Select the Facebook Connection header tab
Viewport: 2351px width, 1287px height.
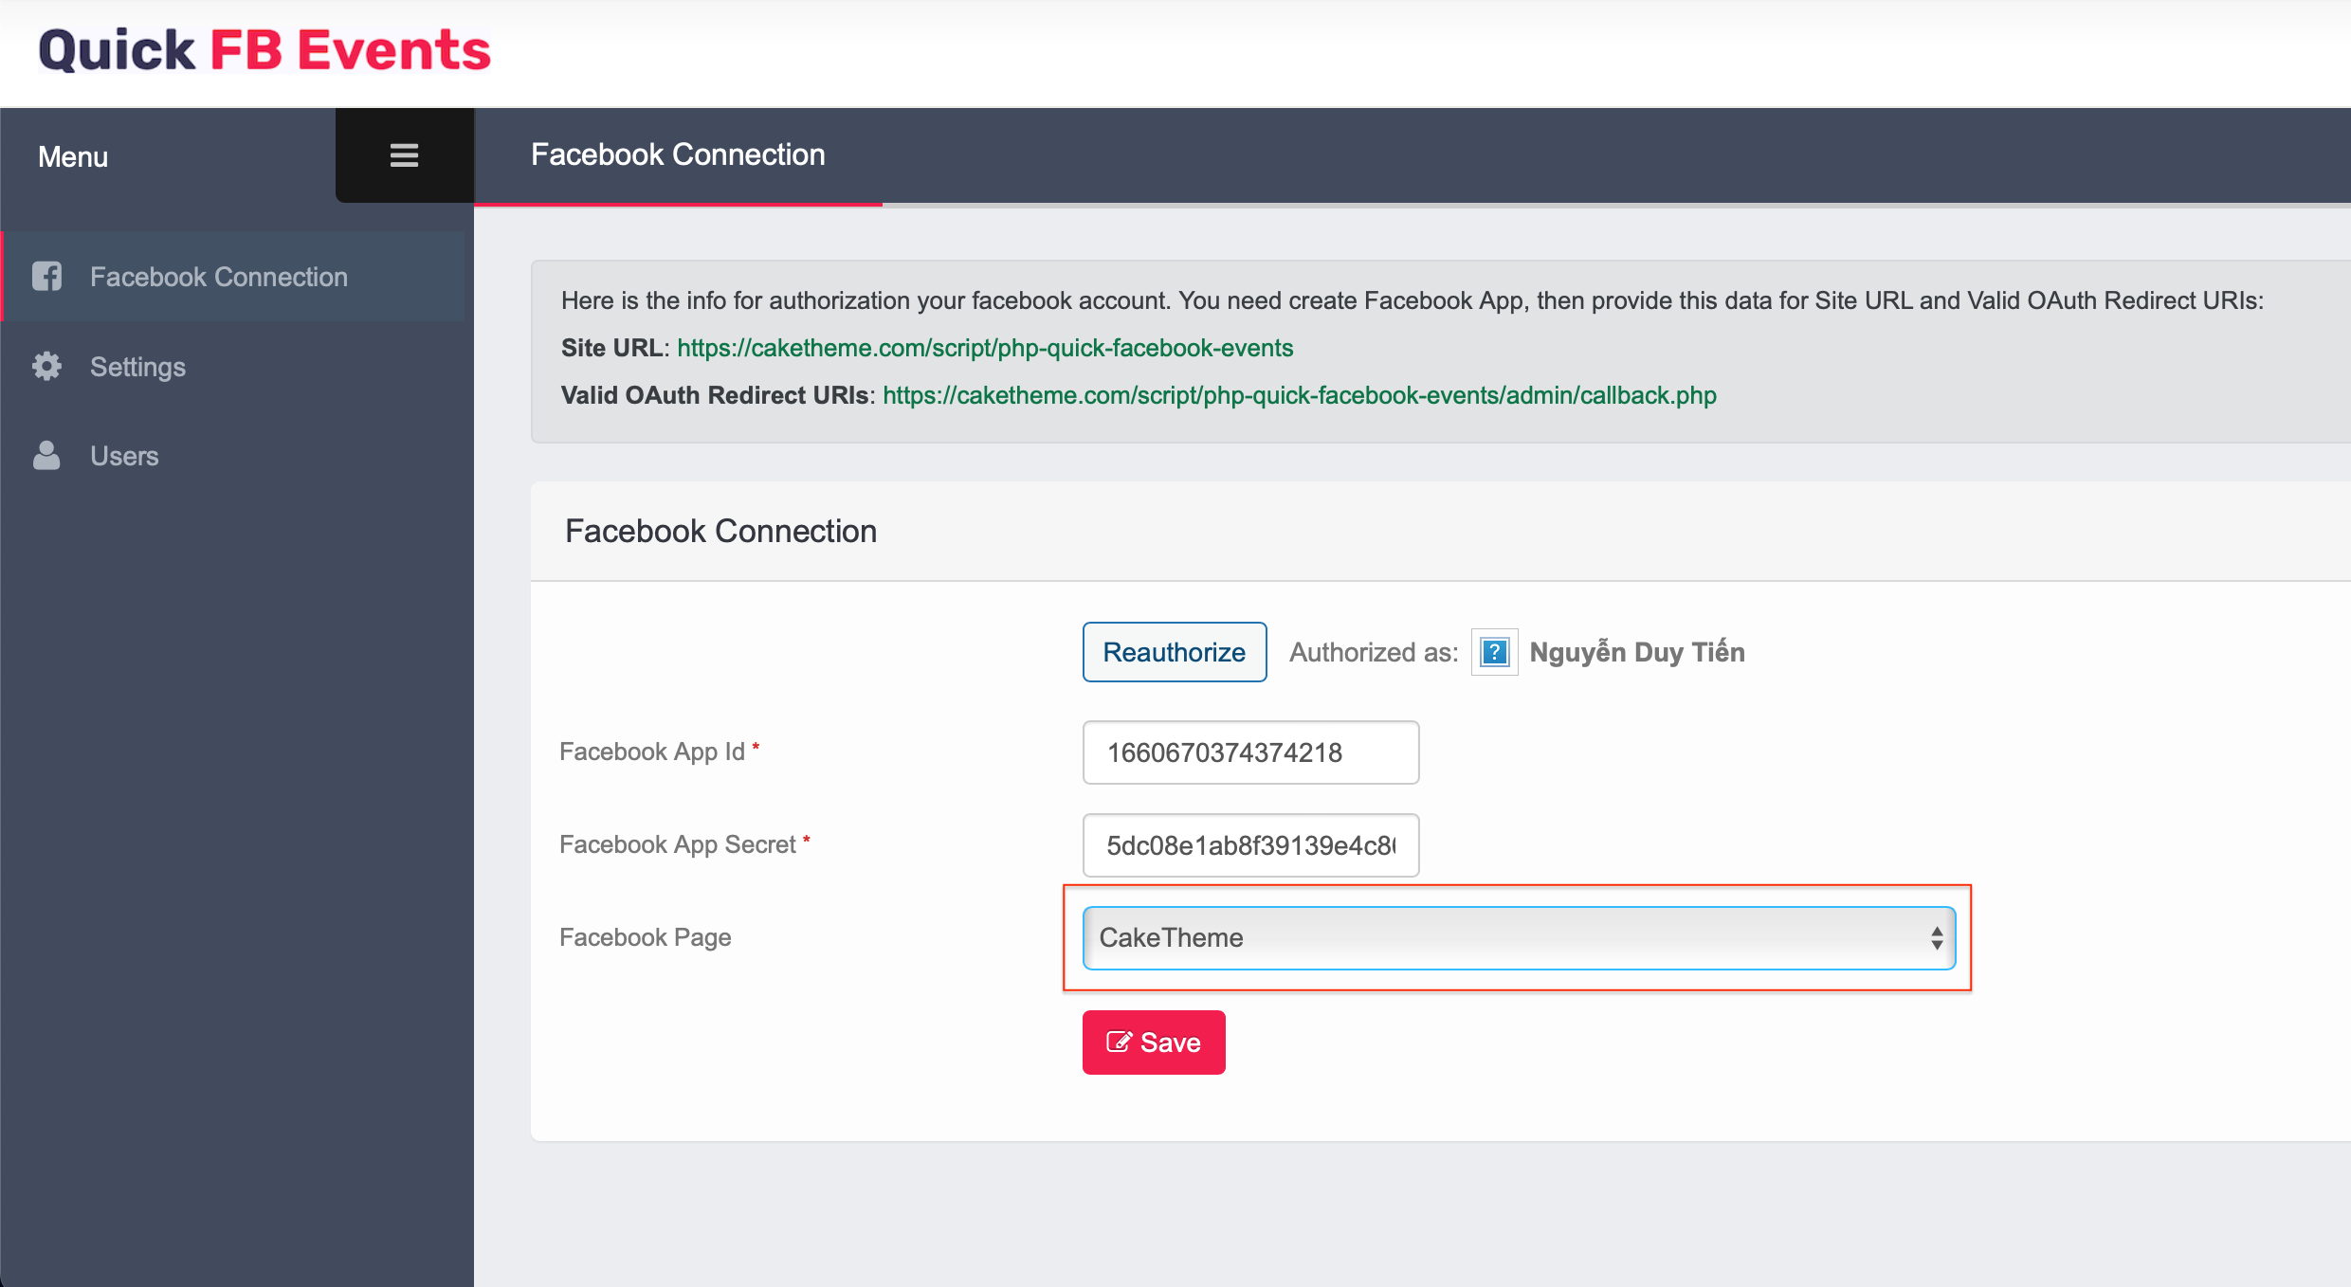[678, 154]
